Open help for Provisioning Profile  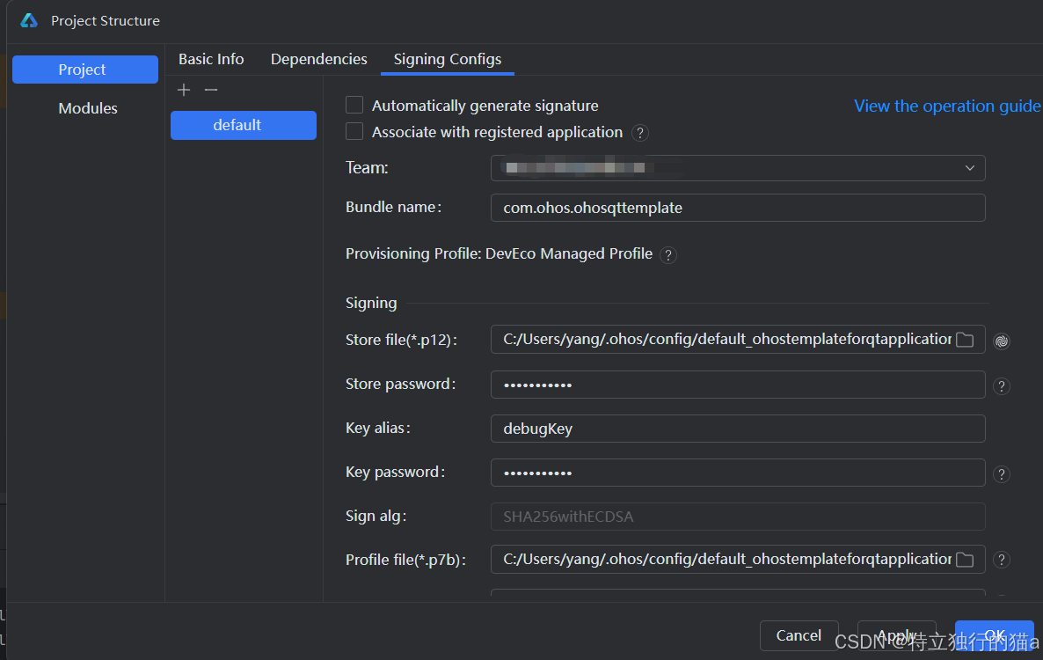click(668, 255)
